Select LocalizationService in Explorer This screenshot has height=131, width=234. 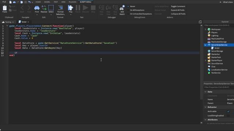[x=219, y=70]
